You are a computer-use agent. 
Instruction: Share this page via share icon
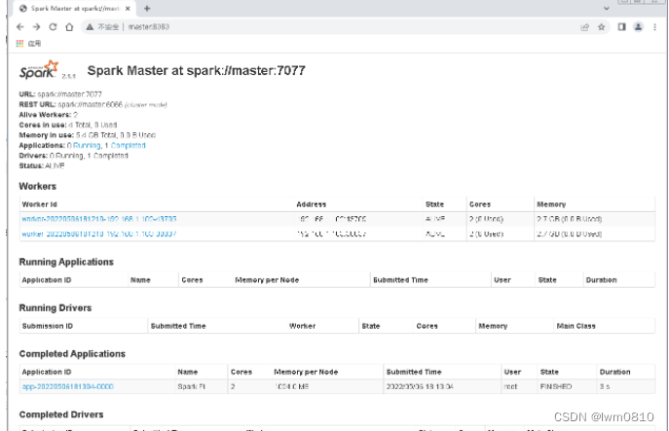tap(584, 27)
